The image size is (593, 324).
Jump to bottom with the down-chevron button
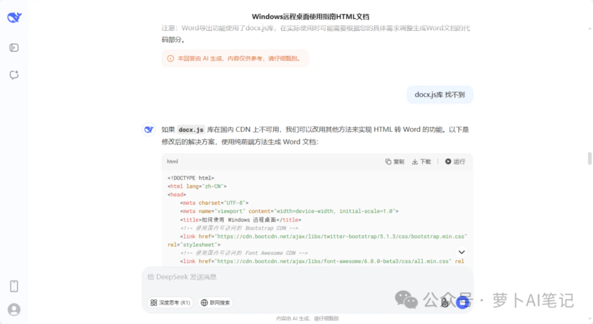462,252
